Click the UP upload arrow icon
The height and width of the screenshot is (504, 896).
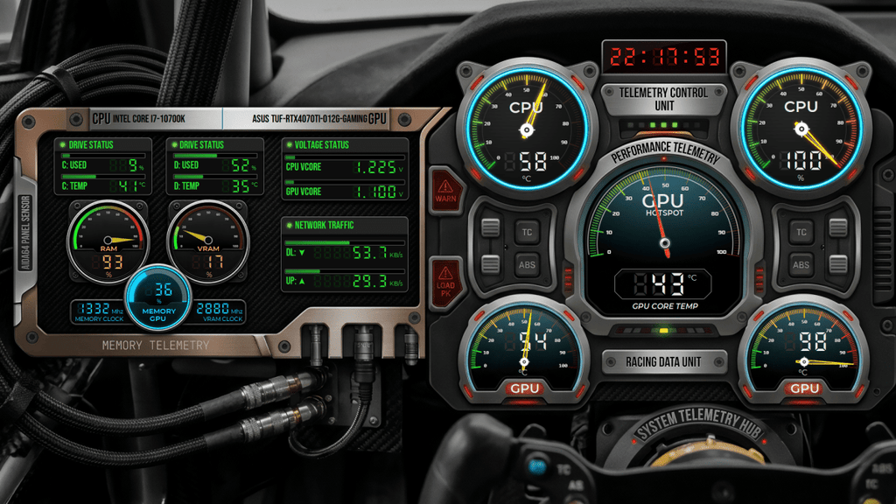302,281
